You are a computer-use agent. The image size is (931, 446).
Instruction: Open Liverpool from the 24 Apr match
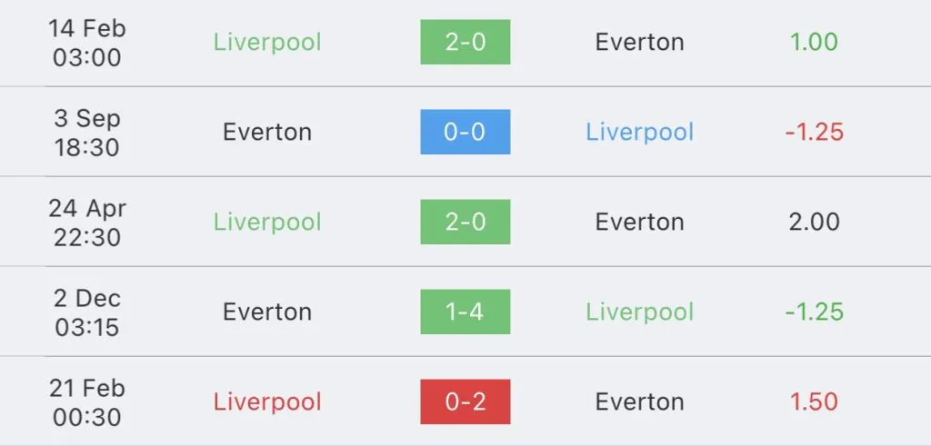point(267,222)
